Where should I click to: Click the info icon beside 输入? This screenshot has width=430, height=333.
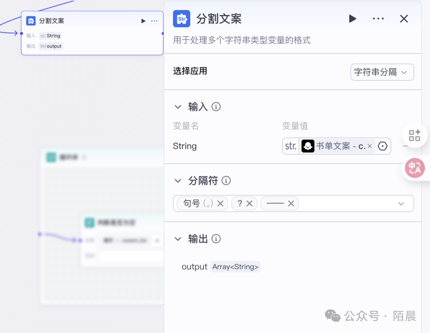(x=216, y=107)
